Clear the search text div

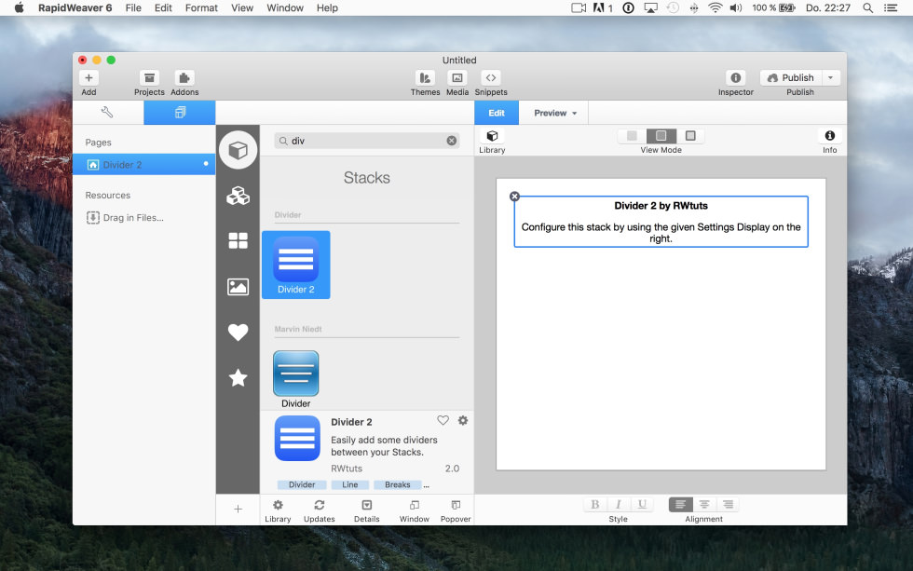coord(451,141)
